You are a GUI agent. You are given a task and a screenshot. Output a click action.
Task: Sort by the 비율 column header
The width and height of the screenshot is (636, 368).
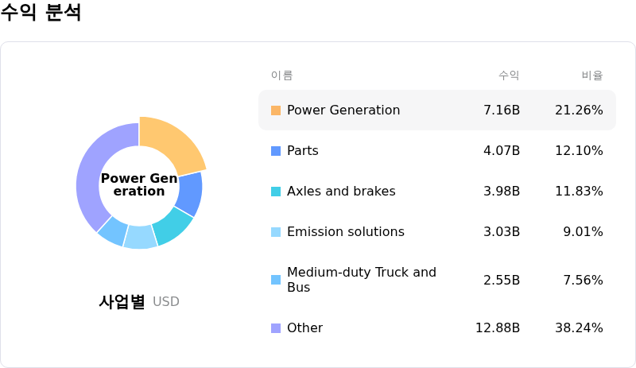click(591, 76)
